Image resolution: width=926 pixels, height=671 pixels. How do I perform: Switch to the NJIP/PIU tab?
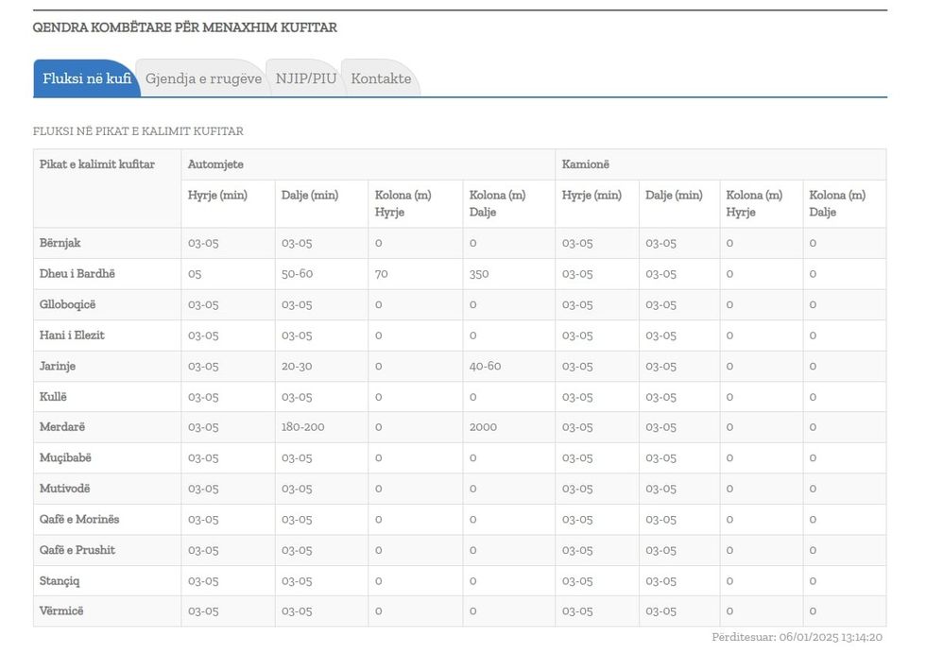click(x=305, y=78)
